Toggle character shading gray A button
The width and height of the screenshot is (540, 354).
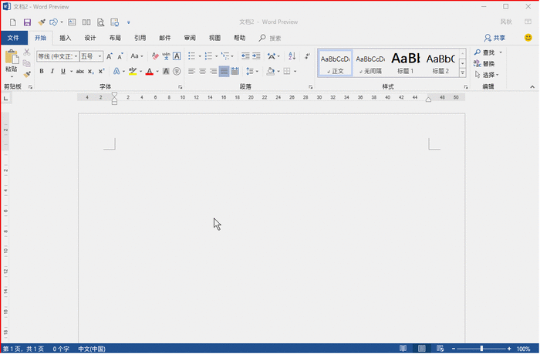tap(166, 71)
